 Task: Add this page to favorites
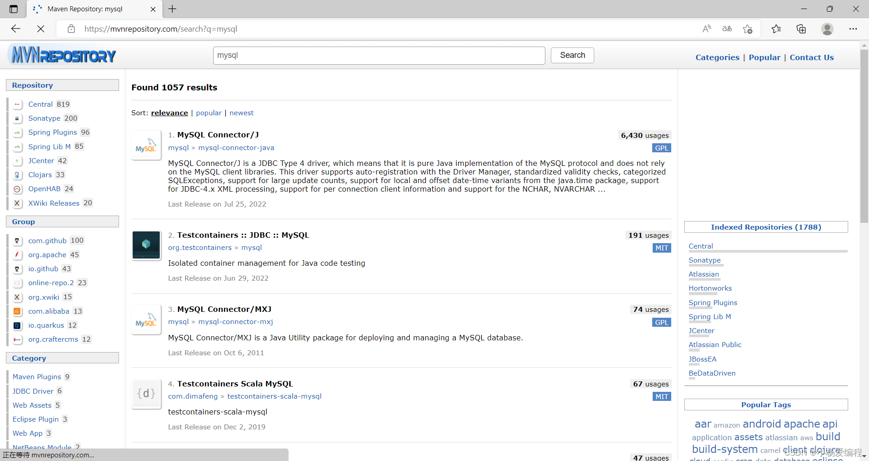[x=747, y=29]
